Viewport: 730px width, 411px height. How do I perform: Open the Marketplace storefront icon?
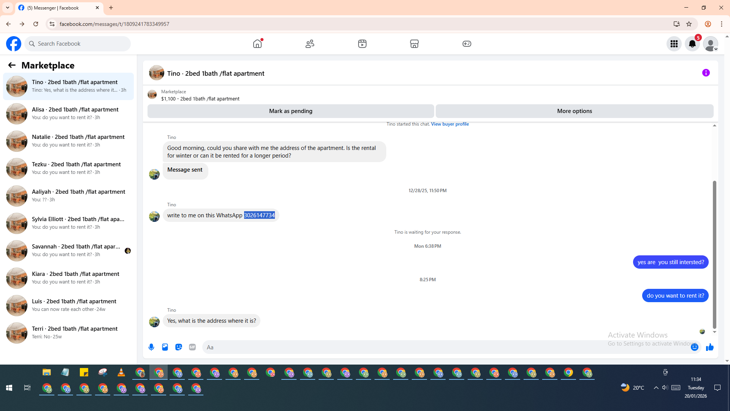click(x=414, y=44)
